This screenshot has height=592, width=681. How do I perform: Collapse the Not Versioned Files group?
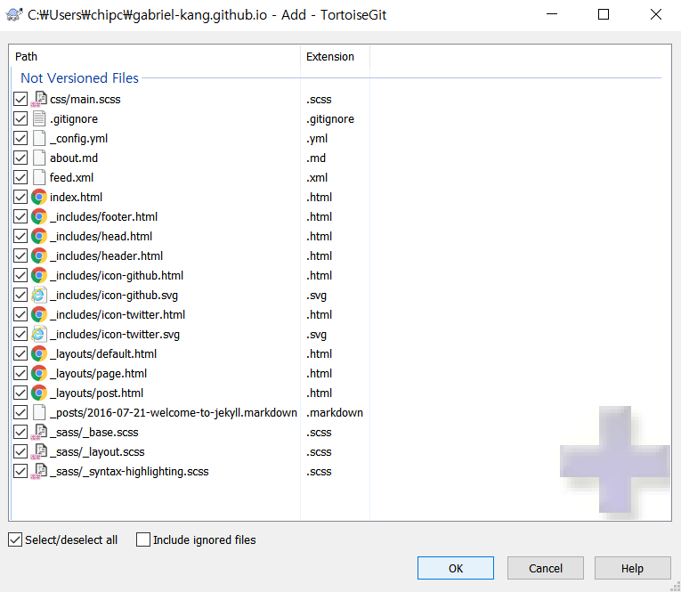tap(79, 78)
